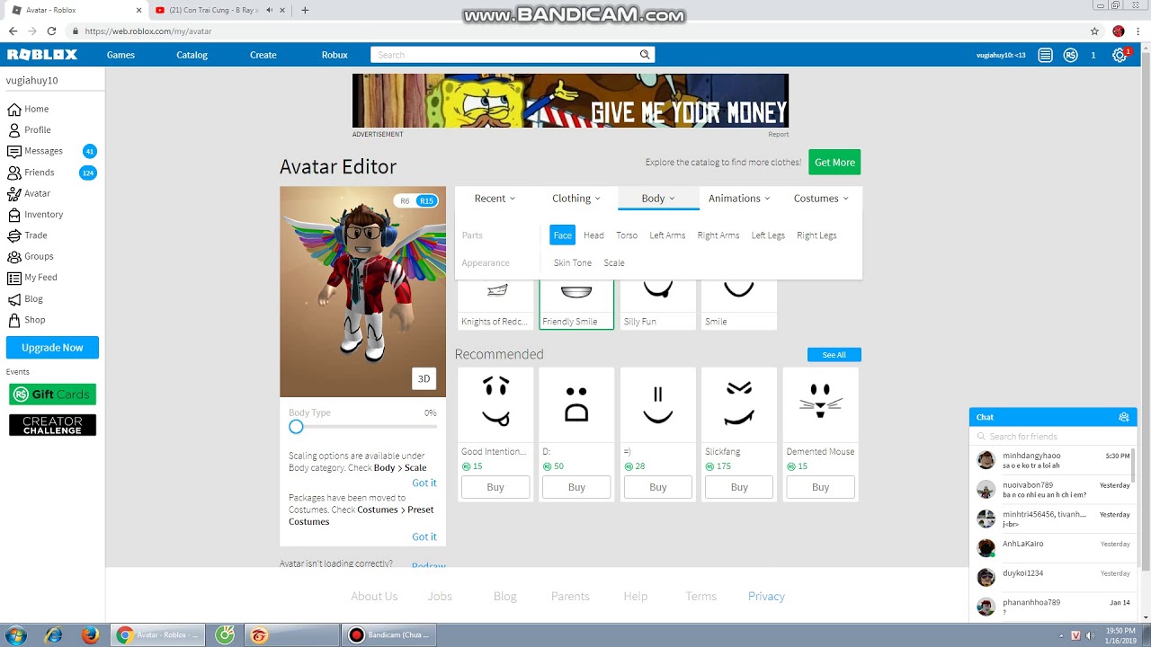Viewport: 1151px width, 647px height.
Task: Open My Feed in the sidebar
Action: tap(32, 278)
